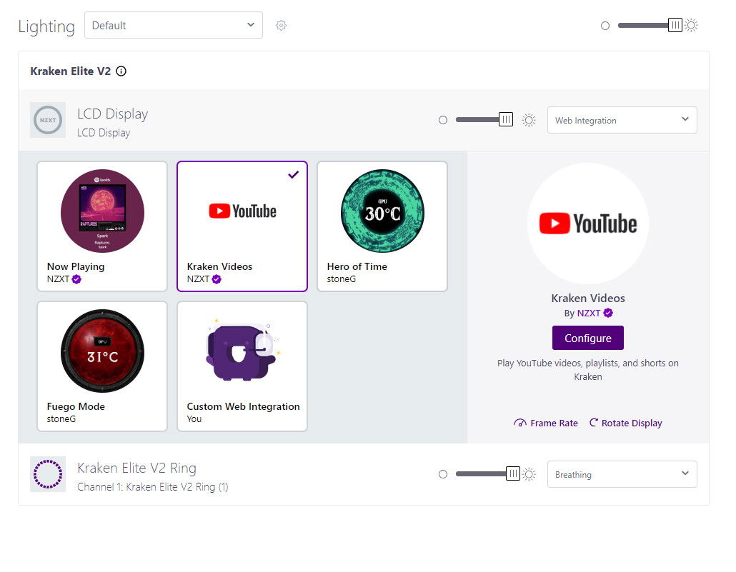This screenshot has height=572, width=736.
Task: Select the Hero of Time integration card
Action: (x=382, y=226)
